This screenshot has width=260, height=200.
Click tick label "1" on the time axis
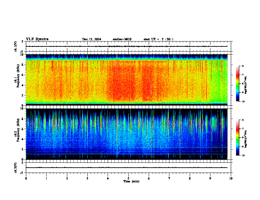46,178
